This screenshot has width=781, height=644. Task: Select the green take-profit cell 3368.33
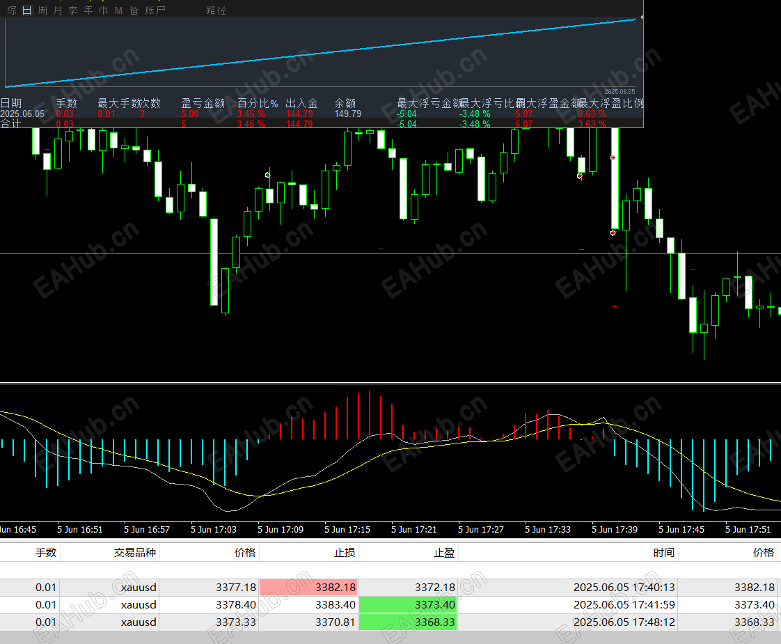[407, 622]
